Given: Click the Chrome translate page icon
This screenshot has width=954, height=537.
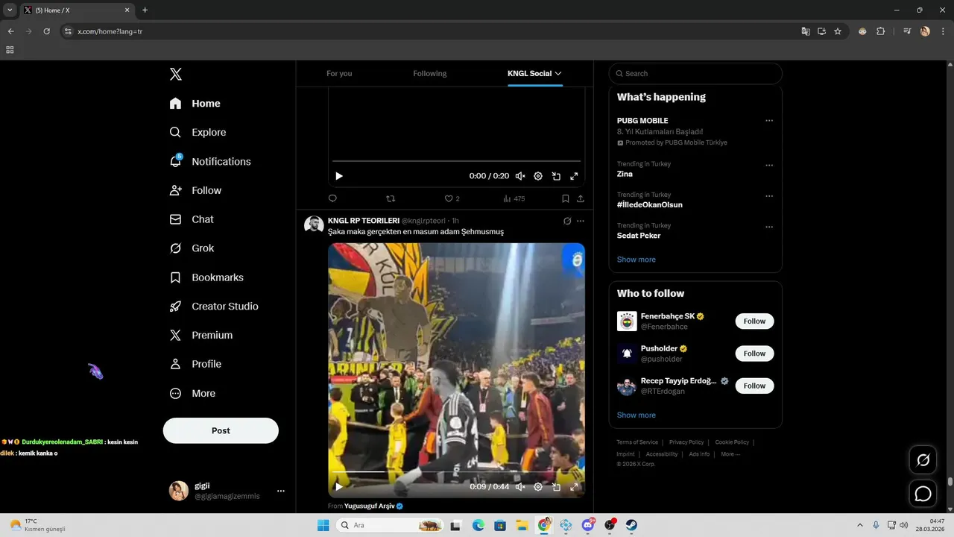Looking at the screenshot, I should [805, 31].
